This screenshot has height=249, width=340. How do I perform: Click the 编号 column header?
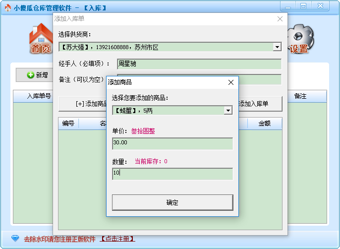(x=68, y=123)
